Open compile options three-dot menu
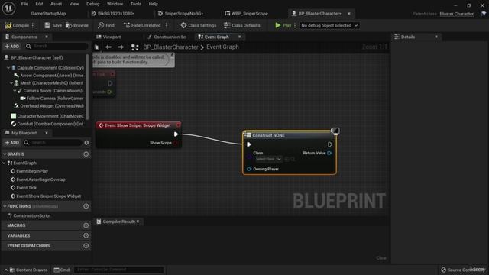Image resolution: width=489 pixels, height=275 pixels. click(33, 25)
